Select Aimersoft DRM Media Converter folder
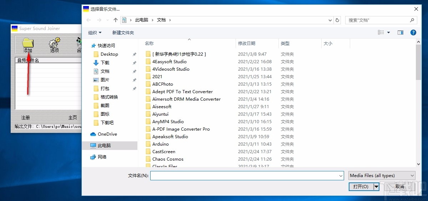 coord(186,99)
